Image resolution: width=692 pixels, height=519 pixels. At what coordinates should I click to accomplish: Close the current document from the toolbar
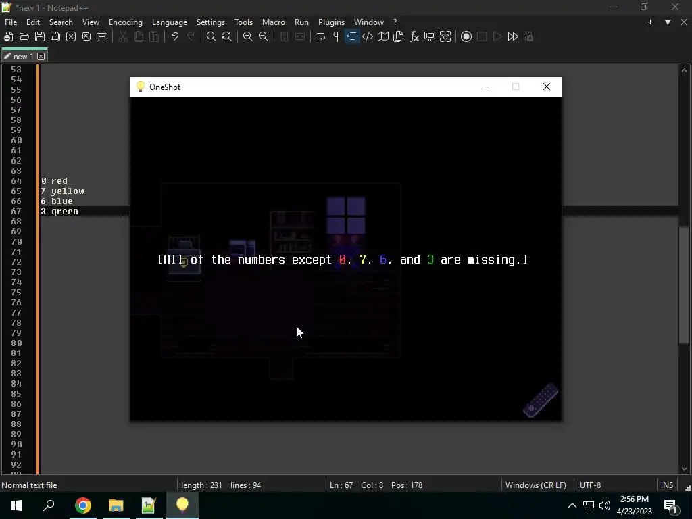(70, 36)
